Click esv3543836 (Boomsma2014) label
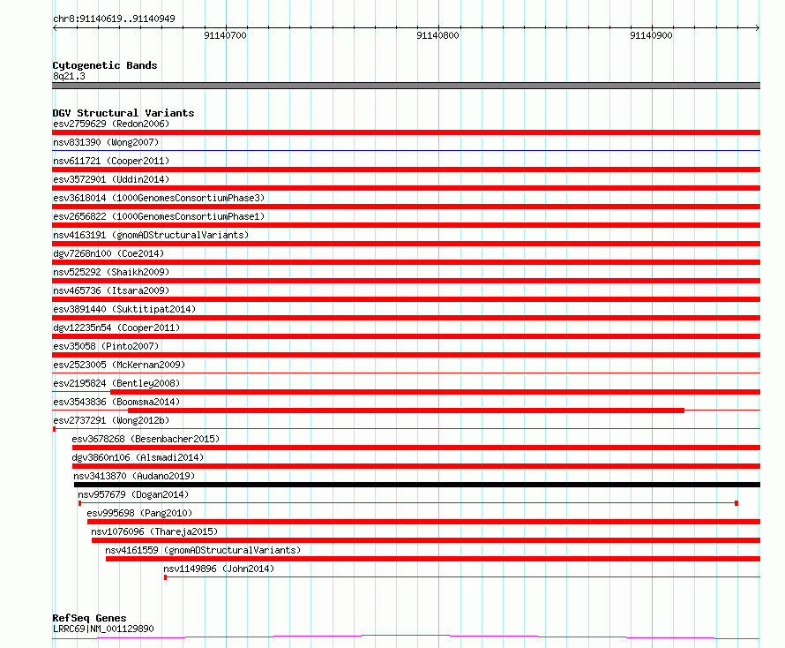 (116, 402)
